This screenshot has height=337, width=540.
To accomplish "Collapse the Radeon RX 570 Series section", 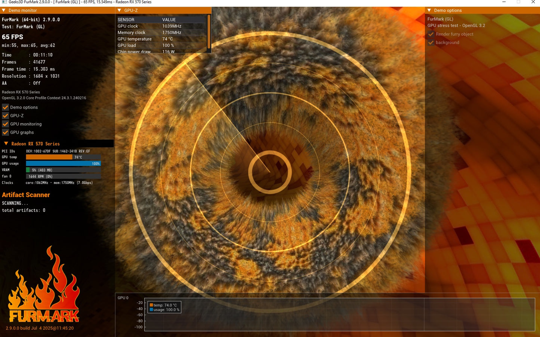I will [6, 144].
